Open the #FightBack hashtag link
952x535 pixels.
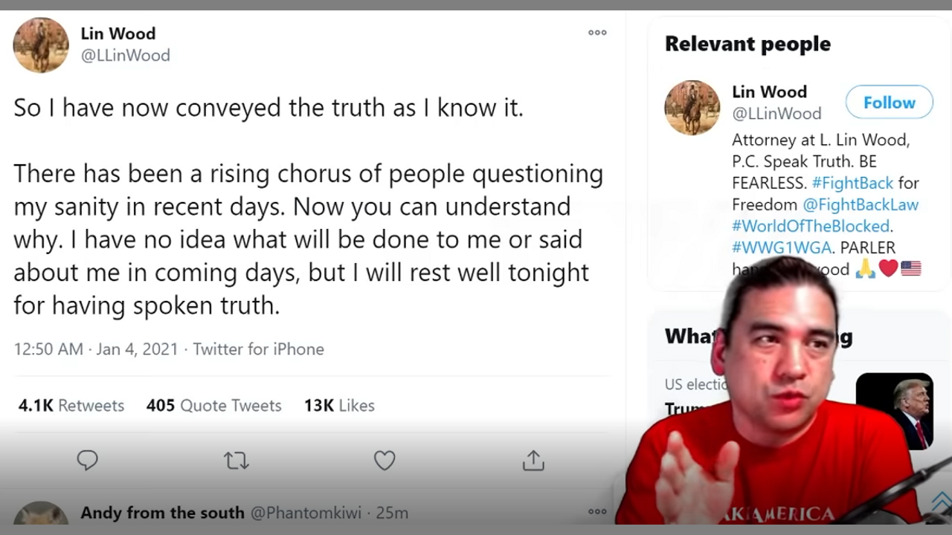(x=852, y=183)
